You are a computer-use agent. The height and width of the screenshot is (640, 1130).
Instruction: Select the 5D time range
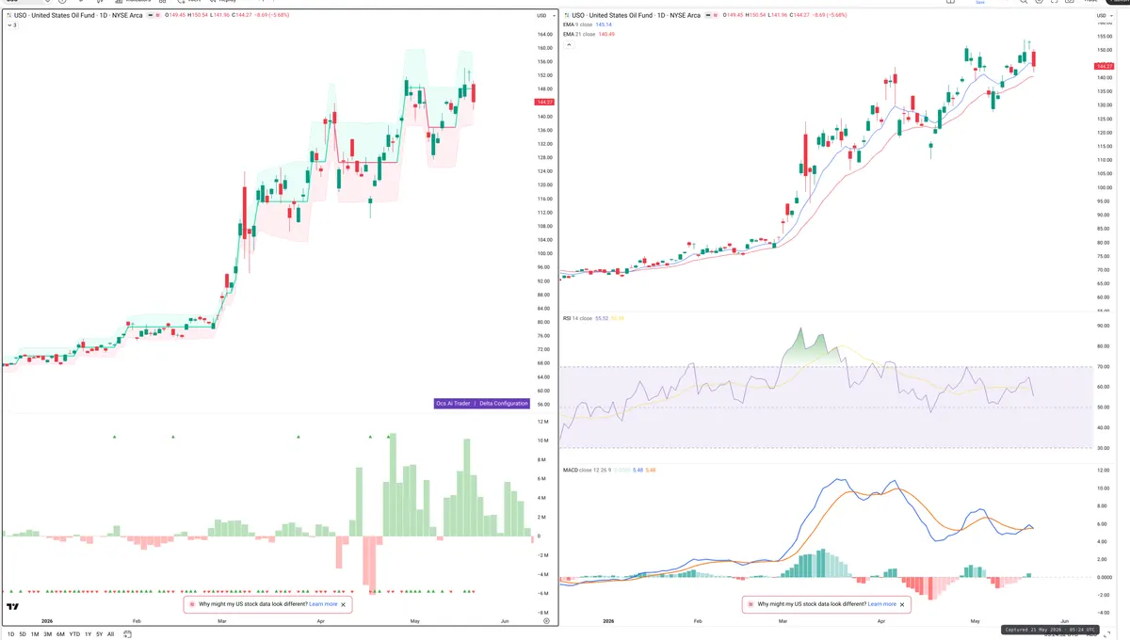(x=23, y=634)
